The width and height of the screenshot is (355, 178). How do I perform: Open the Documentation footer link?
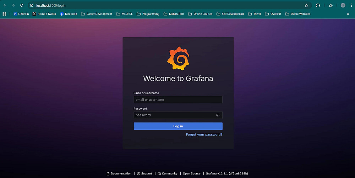[x=119, y=173]
